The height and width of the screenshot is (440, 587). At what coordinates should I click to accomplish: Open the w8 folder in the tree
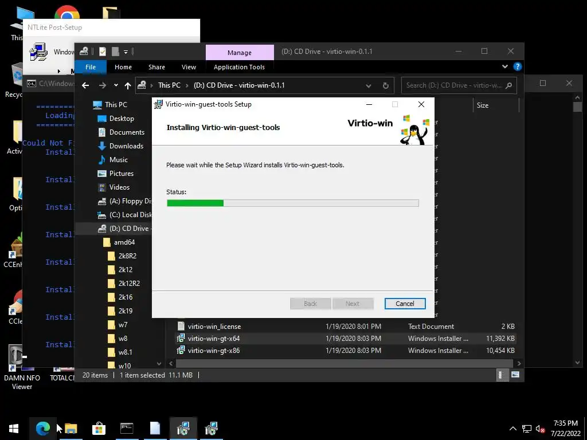[x=123, y=339]
